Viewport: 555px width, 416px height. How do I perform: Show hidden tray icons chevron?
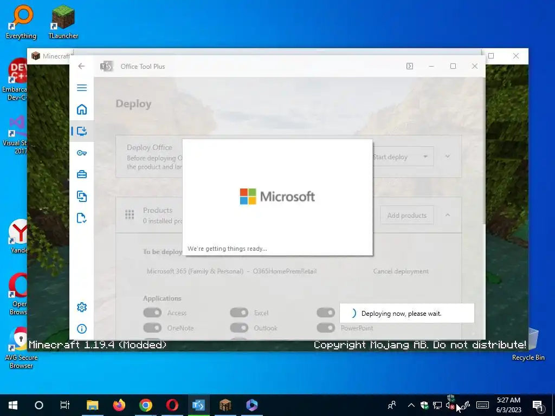tap(411, 405)
